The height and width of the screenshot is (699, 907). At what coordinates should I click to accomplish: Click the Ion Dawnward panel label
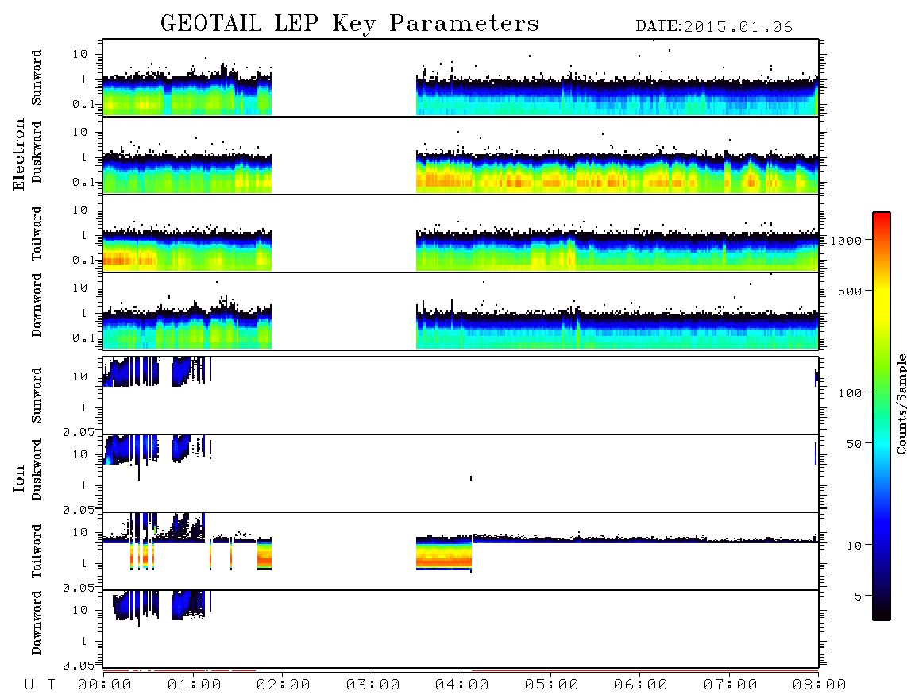[x=37, y=623]
